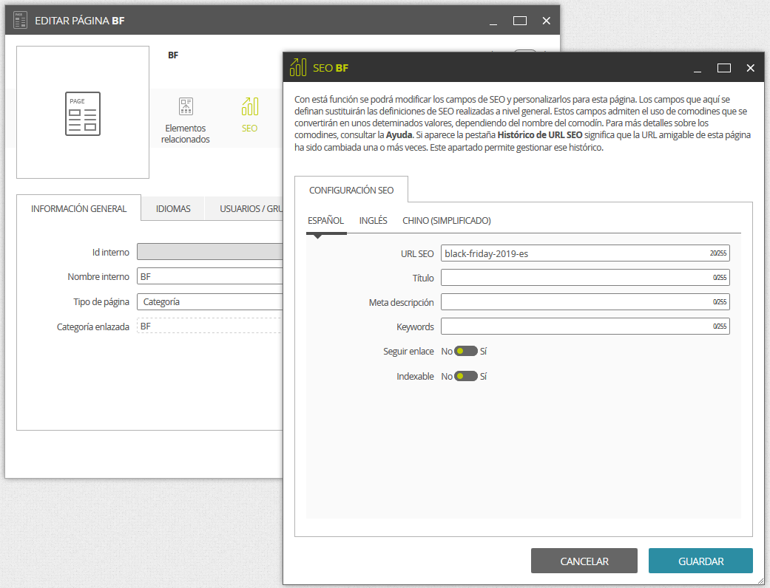Switch to the Inglés language tab
The height and width of the screenshot is (588, 770).
coord(374,221)
